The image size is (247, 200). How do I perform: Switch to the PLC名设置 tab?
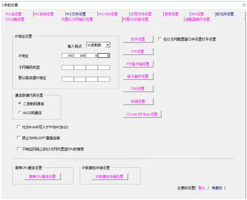[13, 14]
